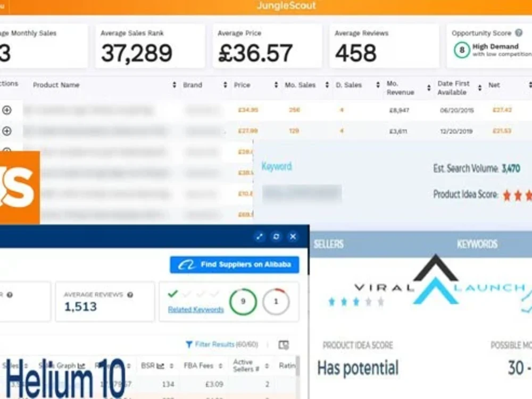This screenshot has height=399, width=532.
Task: Open the Related Keywords link
Action: click(196, 310)
